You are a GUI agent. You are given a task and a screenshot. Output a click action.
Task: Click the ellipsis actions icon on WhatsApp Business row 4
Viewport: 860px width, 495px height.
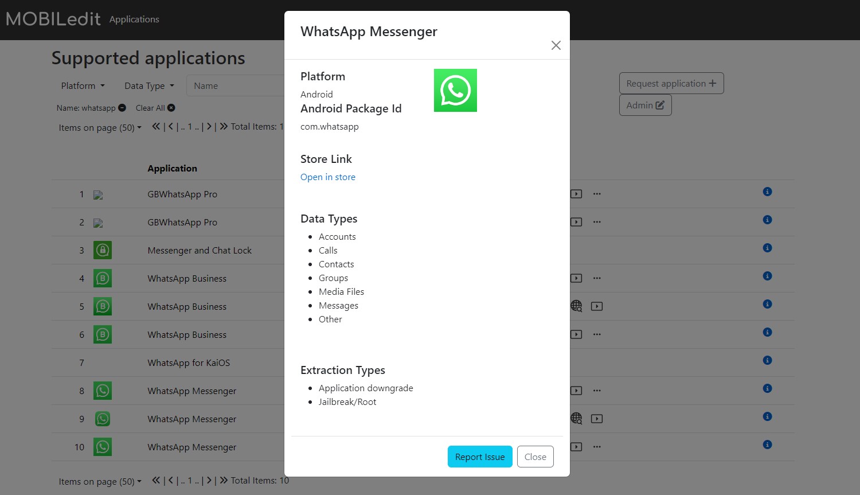[597, 278]
